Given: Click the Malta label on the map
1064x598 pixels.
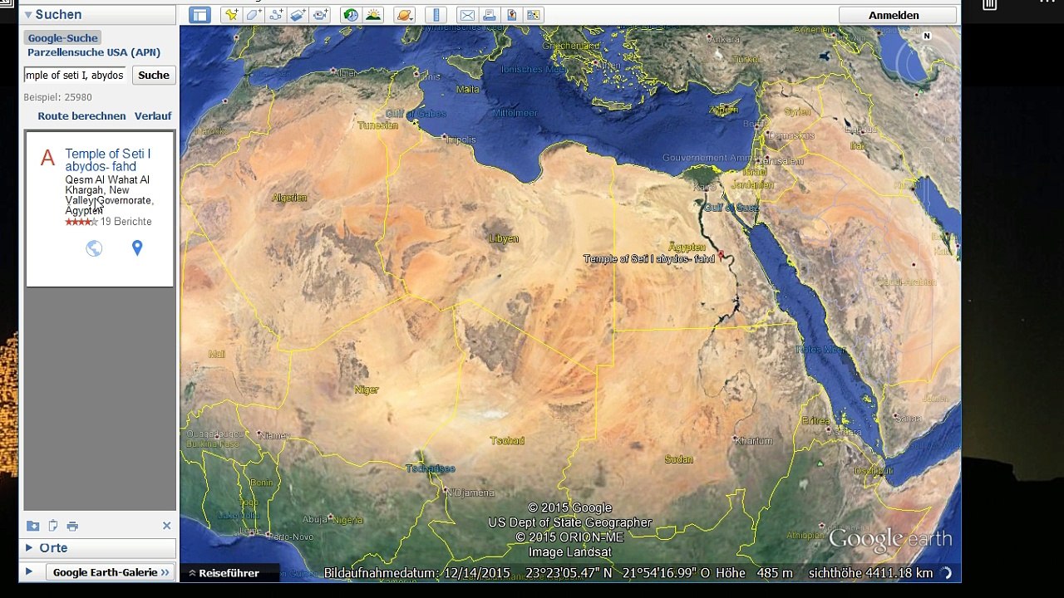Looking at the screenshot, I should (x=467, y=89).
